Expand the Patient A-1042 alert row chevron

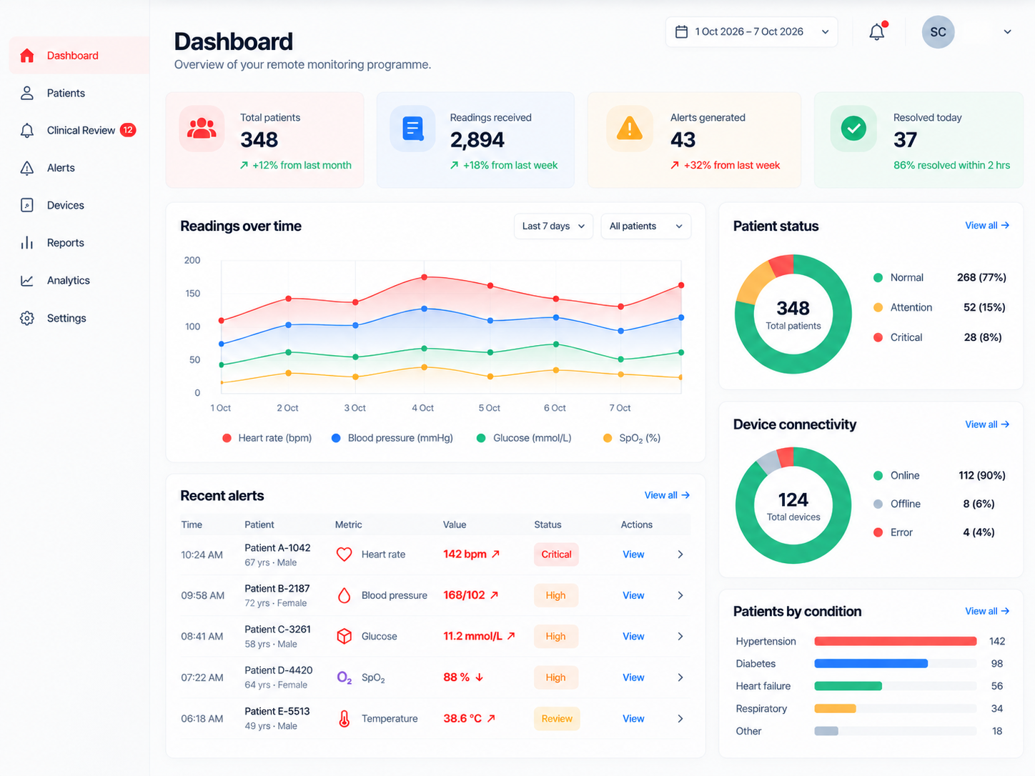680,554
